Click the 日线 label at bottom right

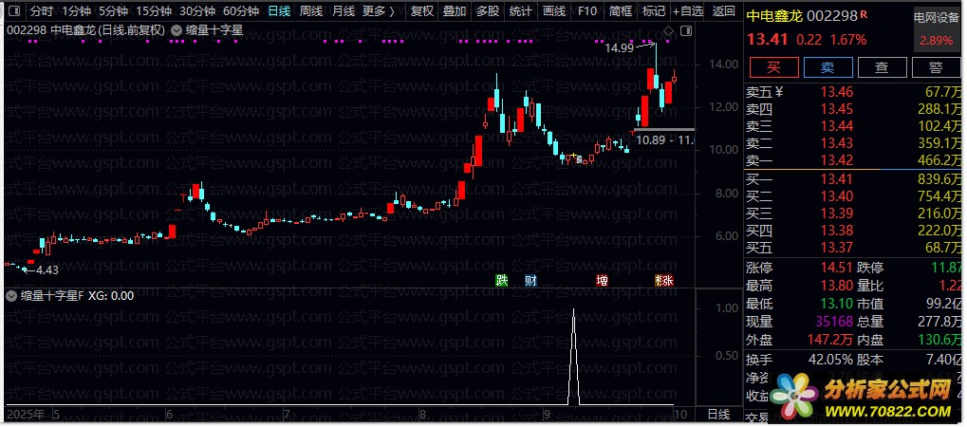coord(717,414)
